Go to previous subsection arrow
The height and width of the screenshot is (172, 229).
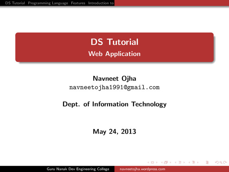[176, 162]
